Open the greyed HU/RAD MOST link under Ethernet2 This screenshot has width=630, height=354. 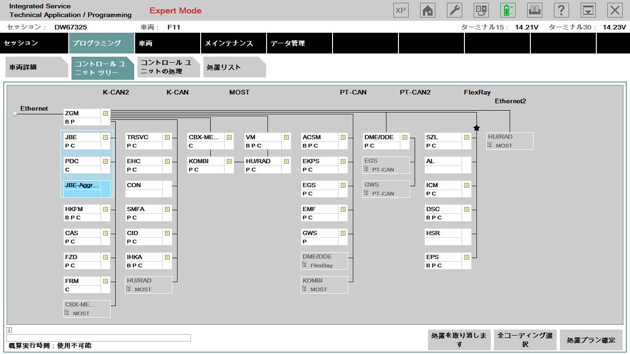[510, 141]
